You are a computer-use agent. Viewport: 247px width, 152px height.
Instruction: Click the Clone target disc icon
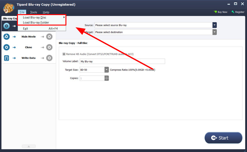point(49,47)
